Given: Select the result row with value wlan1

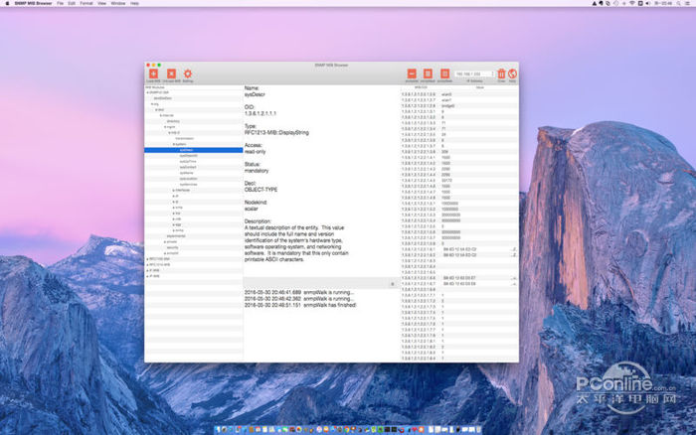Looking at the screenshot, I should click(459, 100).
